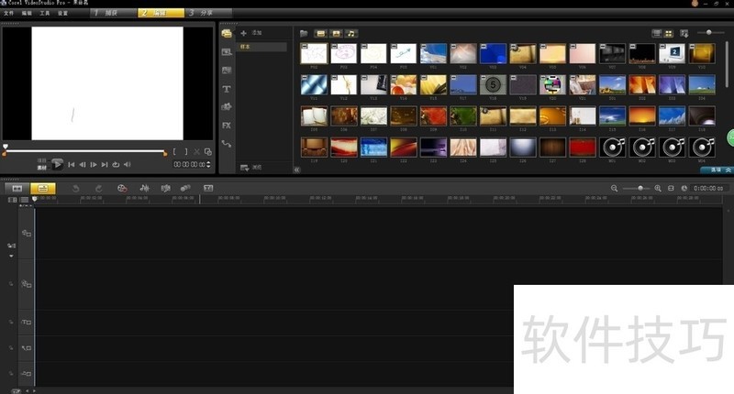The image size is (734, 394).
Task: Toggle video files visibility in library
Action: tap(320, 34)
